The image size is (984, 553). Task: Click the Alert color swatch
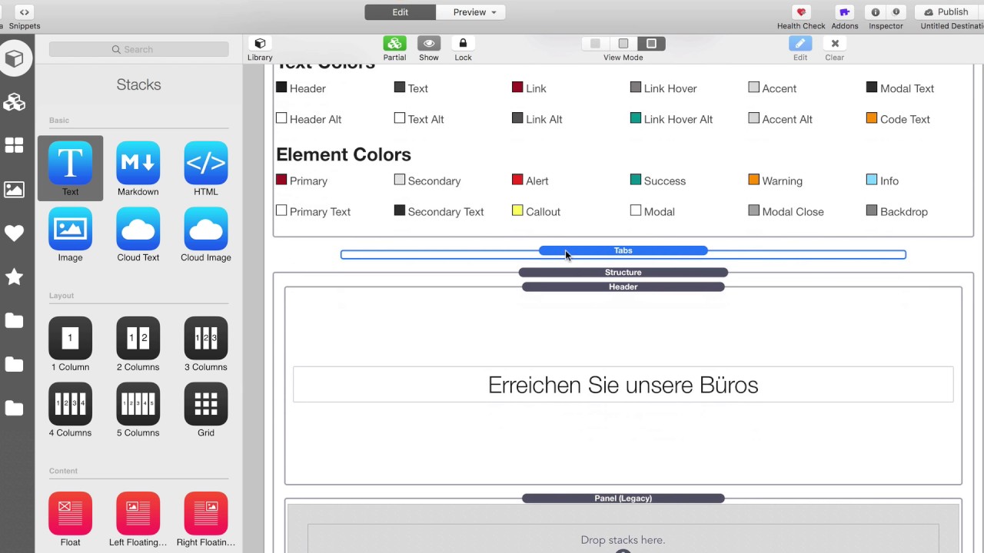coord(517,180)
